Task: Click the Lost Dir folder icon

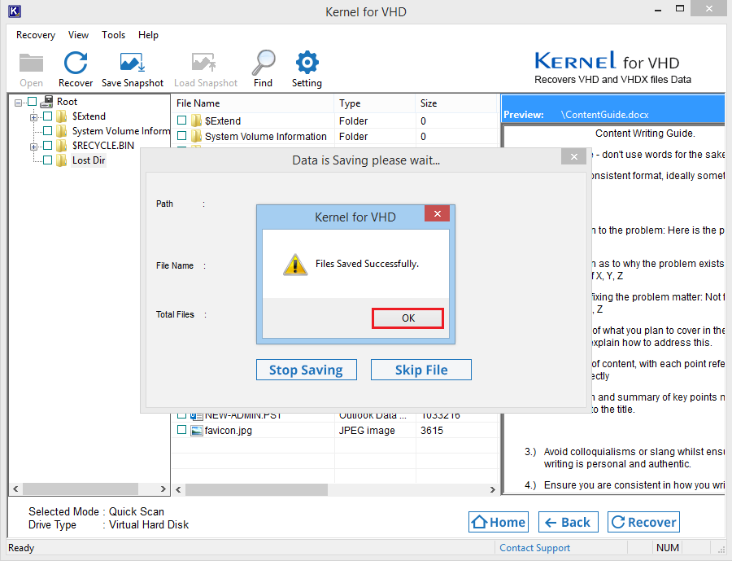Action: [x=62, y=160]
